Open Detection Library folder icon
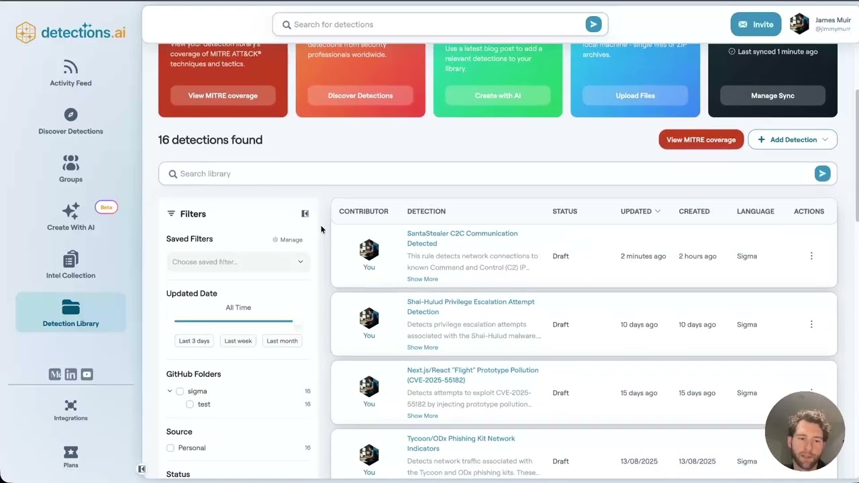This screenshot has width=859, height=483. [x=70, y=307]
